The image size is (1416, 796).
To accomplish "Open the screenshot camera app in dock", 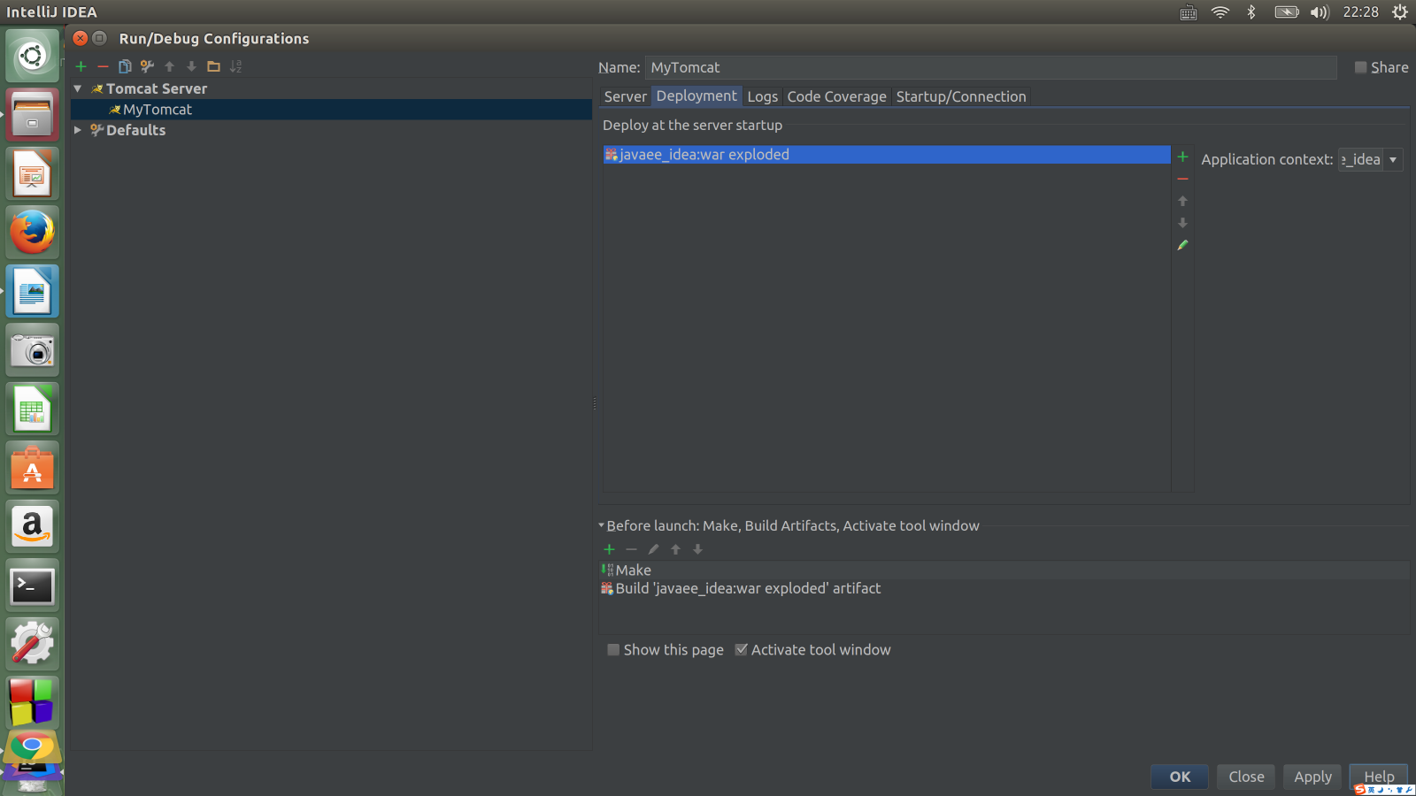I will [x=33, y=350].
